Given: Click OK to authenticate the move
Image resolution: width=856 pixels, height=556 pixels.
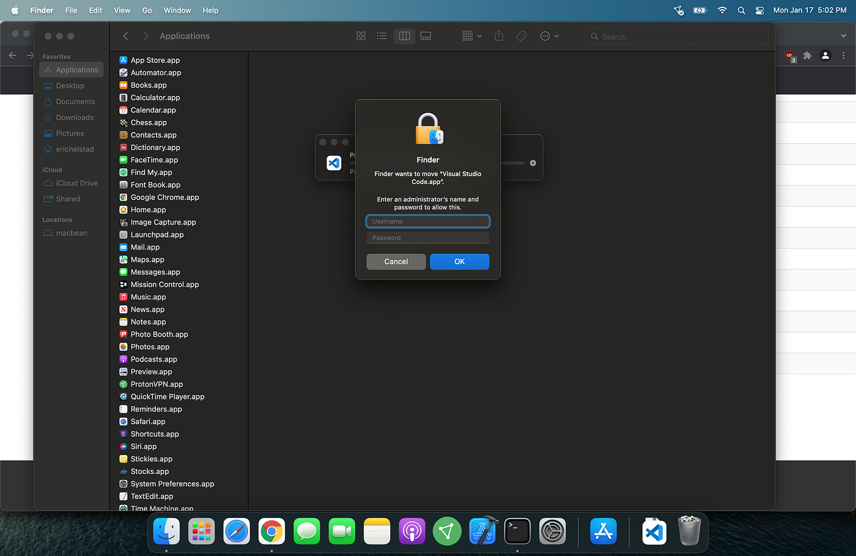Looking at the screenshot, I should (x=459, y=261).
